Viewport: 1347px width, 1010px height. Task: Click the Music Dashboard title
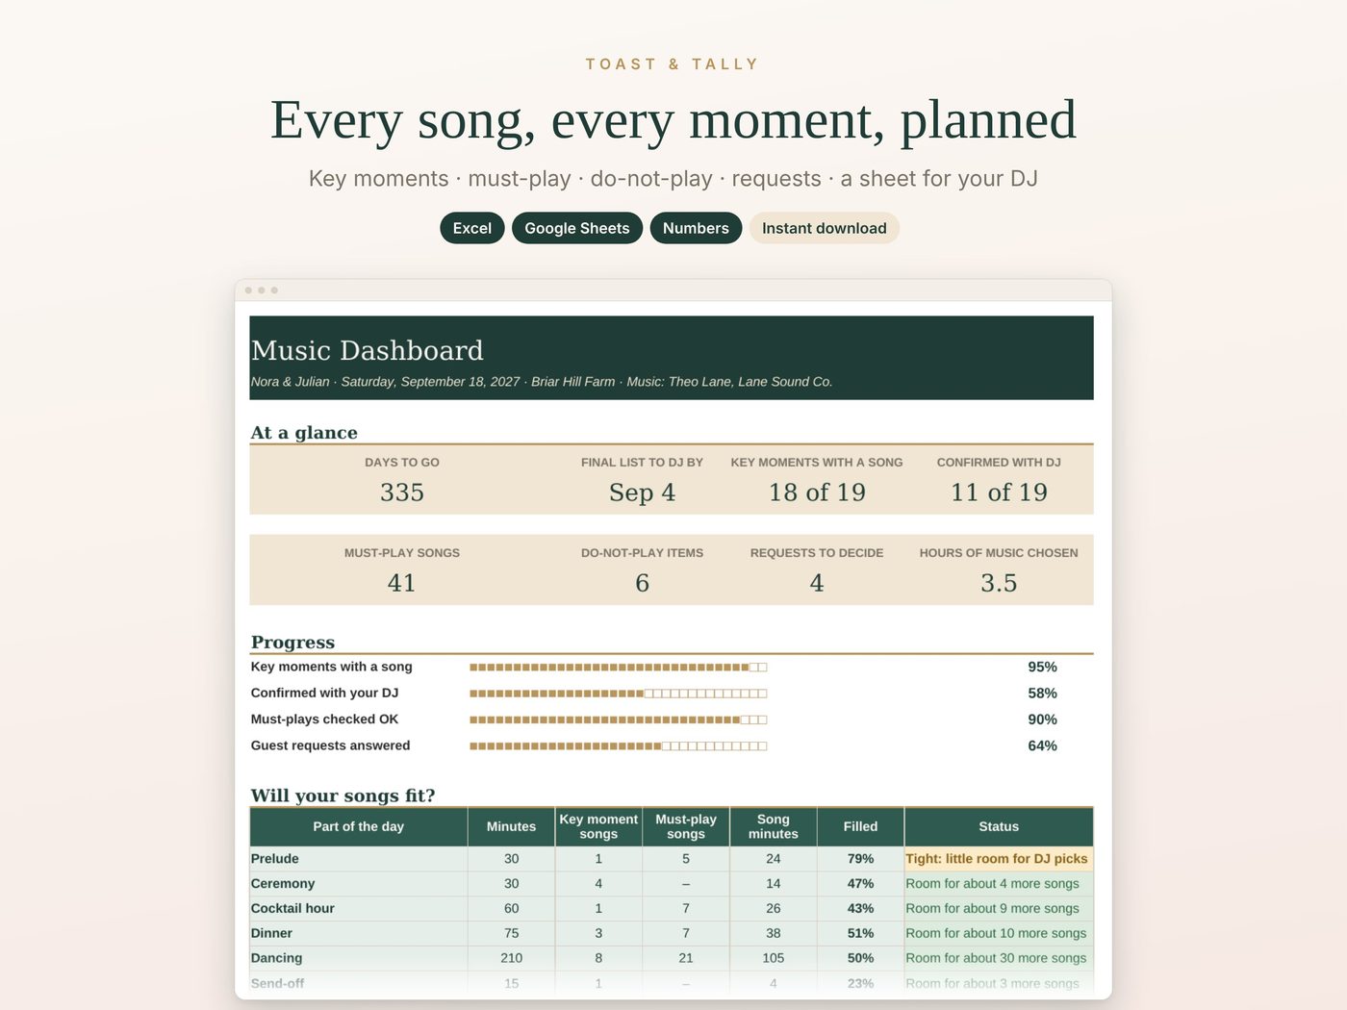pos(368,350)
